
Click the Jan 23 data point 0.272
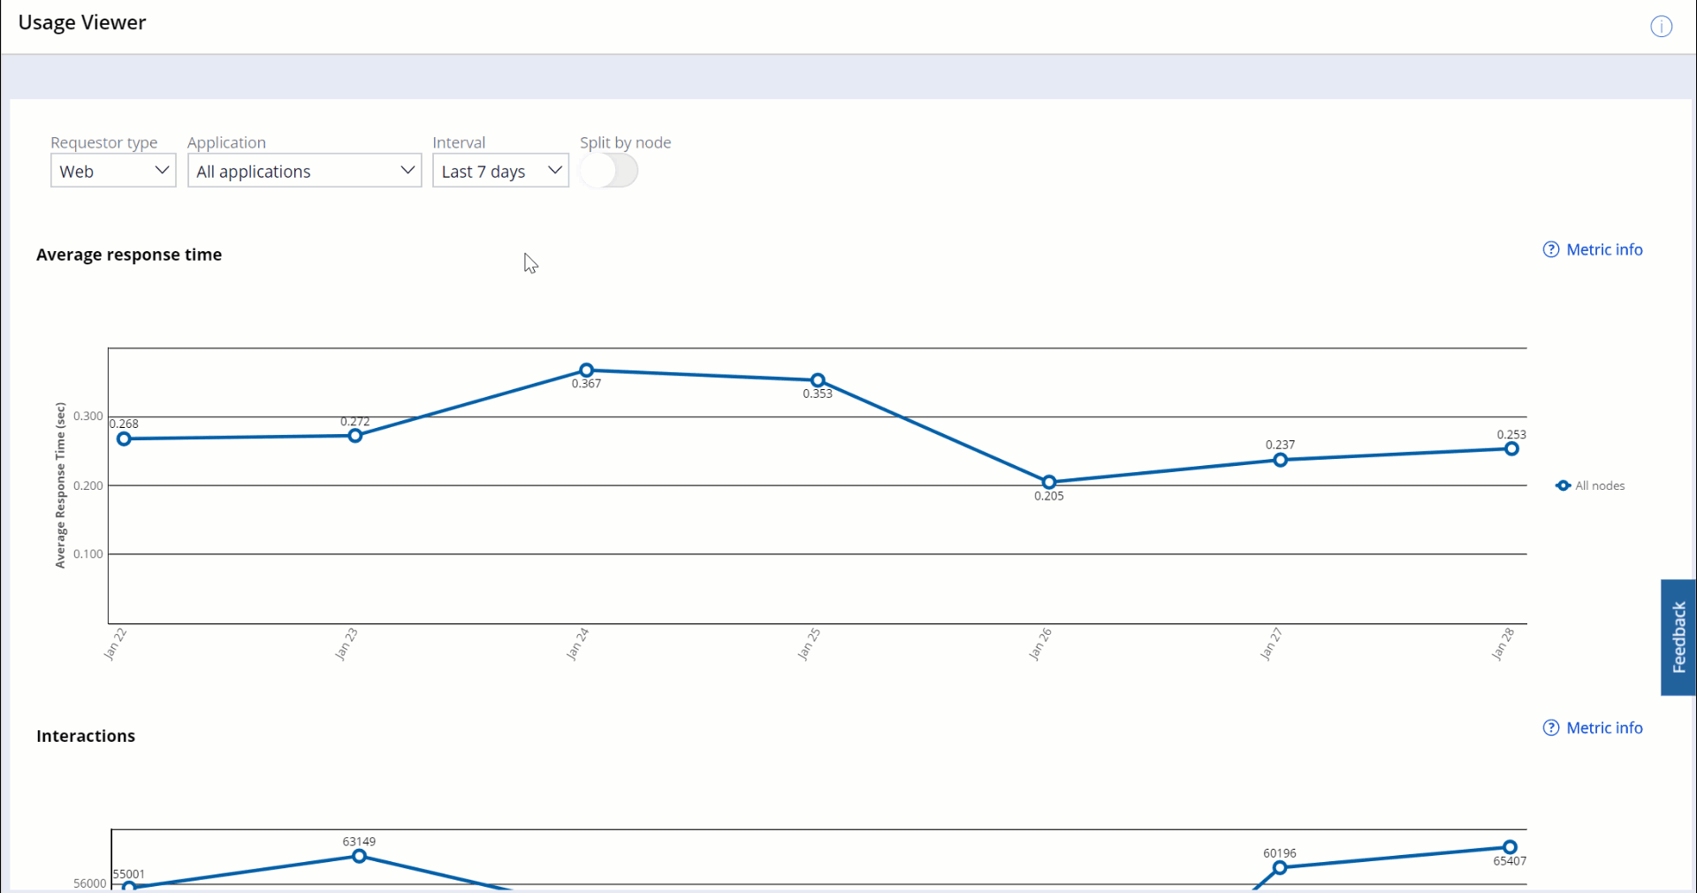coord(355,436)
